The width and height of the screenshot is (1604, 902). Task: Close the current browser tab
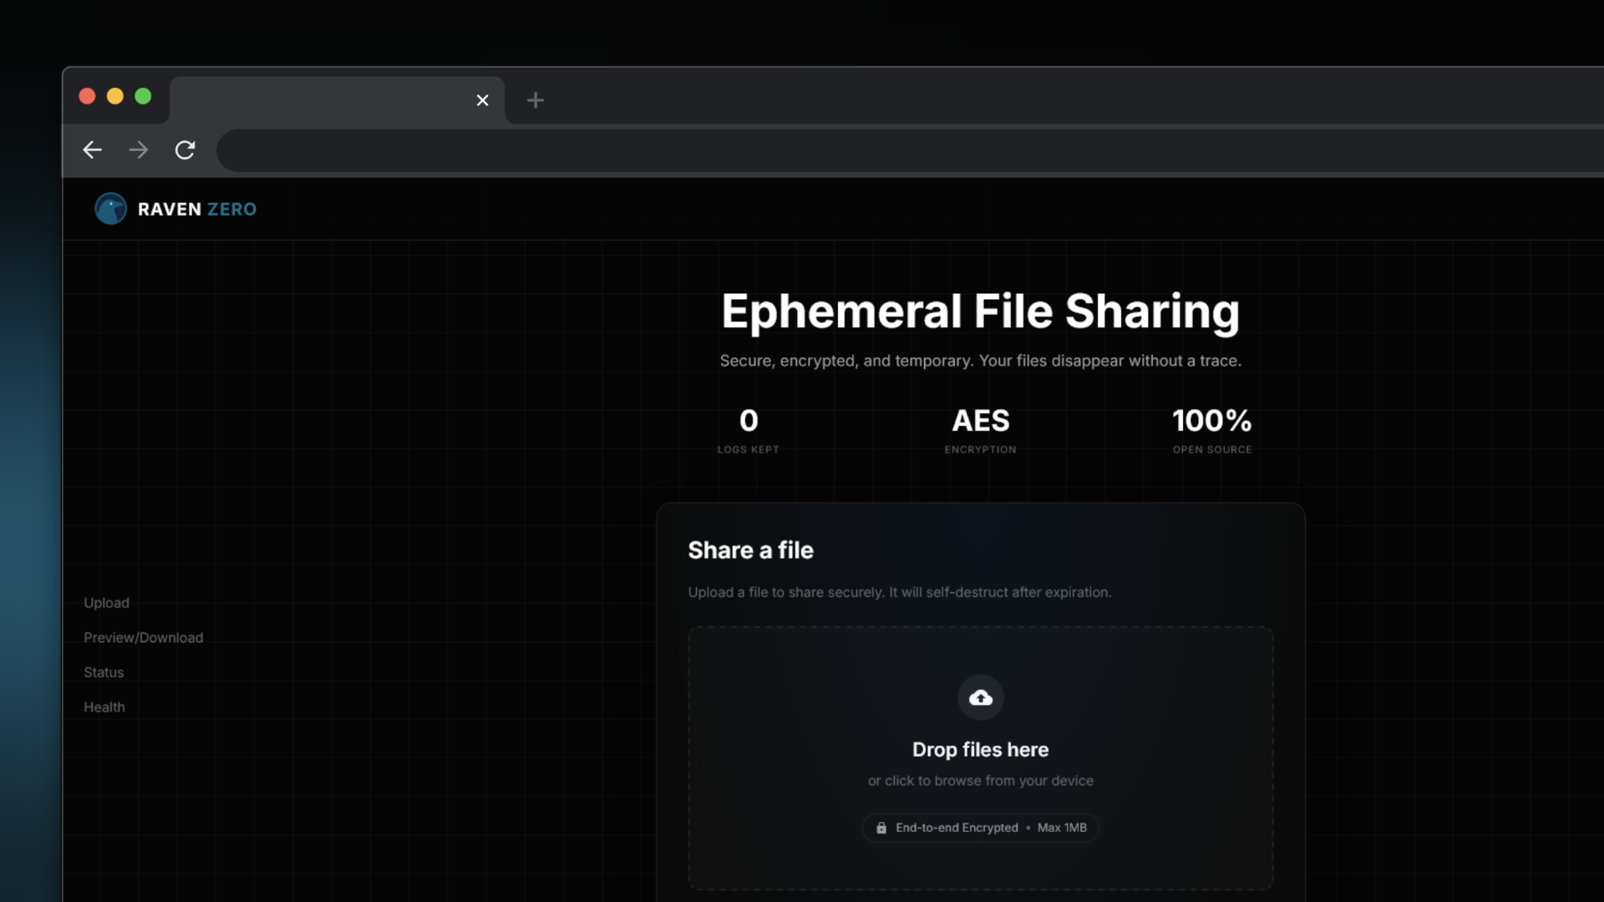point(482,100)
